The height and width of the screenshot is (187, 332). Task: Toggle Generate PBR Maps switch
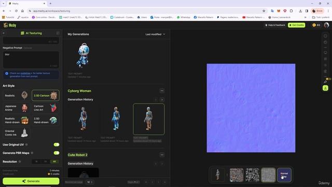pos(57,153)
